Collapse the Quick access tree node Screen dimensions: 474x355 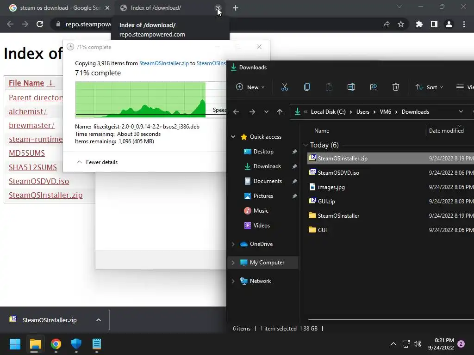[x=233, y=137]
